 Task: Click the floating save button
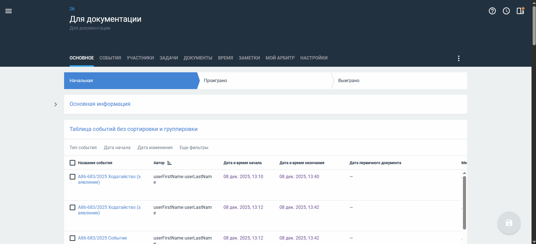pos(509,223)
